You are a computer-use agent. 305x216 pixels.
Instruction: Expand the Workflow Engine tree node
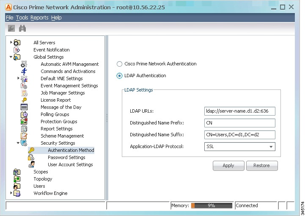point(11,193)
